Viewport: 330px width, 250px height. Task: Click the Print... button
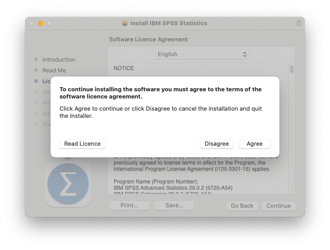click(x=129, y=205)
